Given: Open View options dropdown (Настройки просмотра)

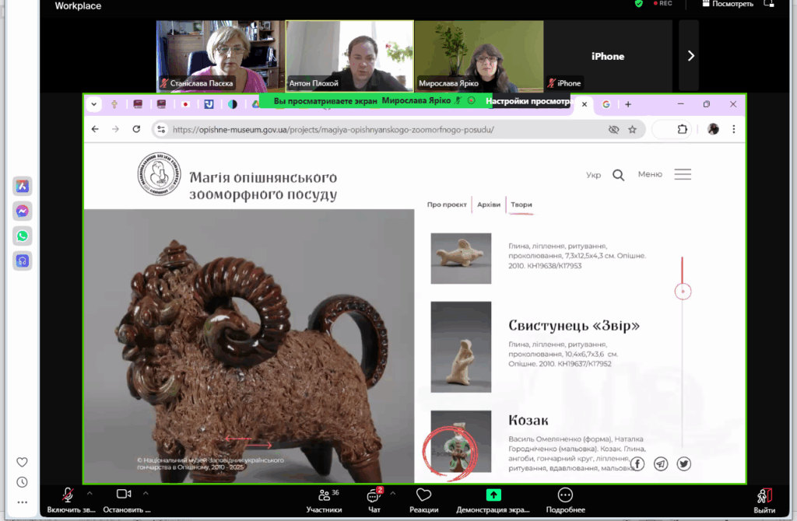Looking at the screenshot, I should [x=527, y=101].
